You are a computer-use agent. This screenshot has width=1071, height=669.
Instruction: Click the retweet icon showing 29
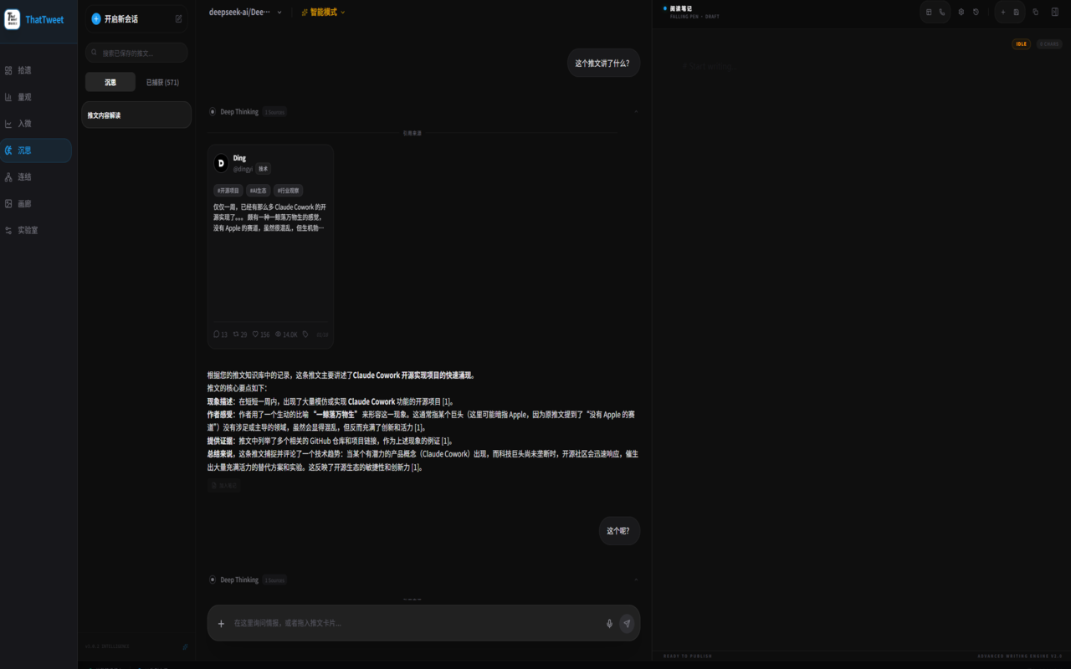236,334
